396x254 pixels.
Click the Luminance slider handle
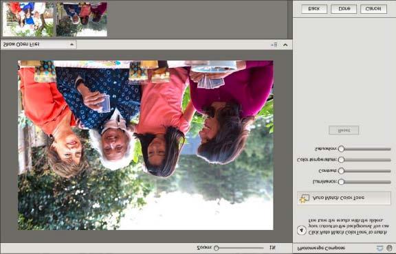[341, 182]
